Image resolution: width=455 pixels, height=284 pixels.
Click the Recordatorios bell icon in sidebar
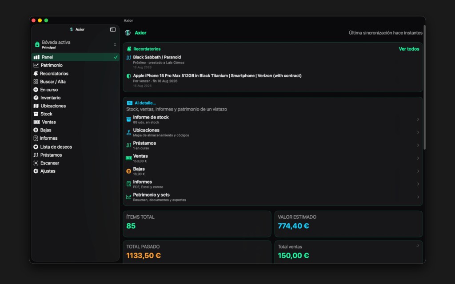tap(36, 73)
